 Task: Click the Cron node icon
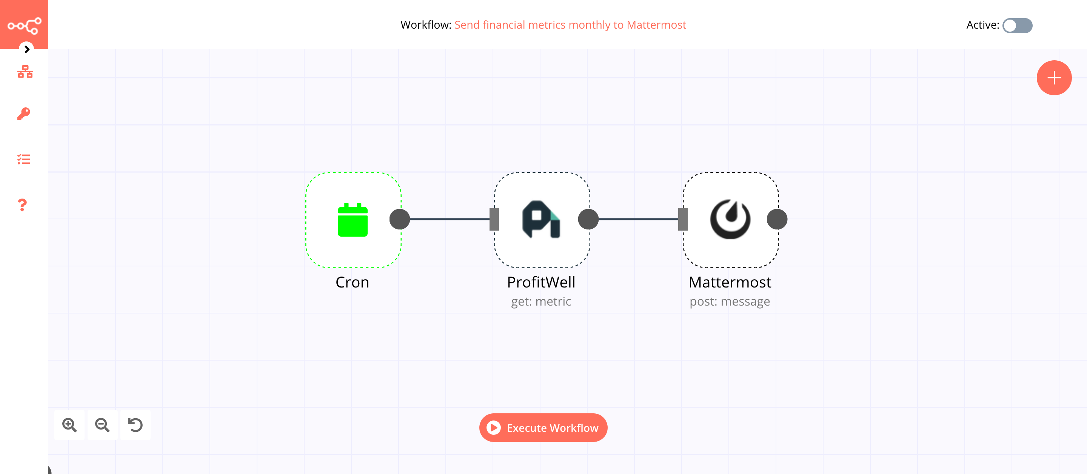click(x=353, y=219)
